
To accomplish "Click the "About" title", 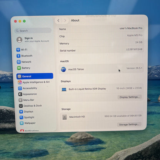I will (x=75, y=20).
